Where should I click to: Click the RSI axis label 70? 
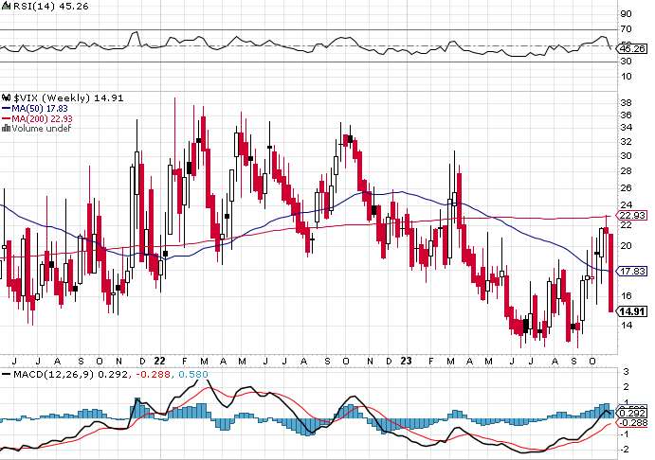click(626, 29)
